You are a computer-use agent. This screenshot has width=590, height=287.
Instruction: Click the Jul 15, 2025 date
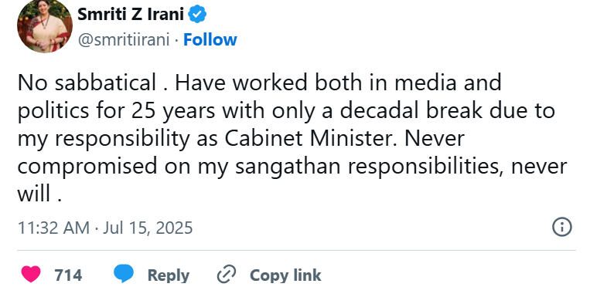tap(148, 228)
